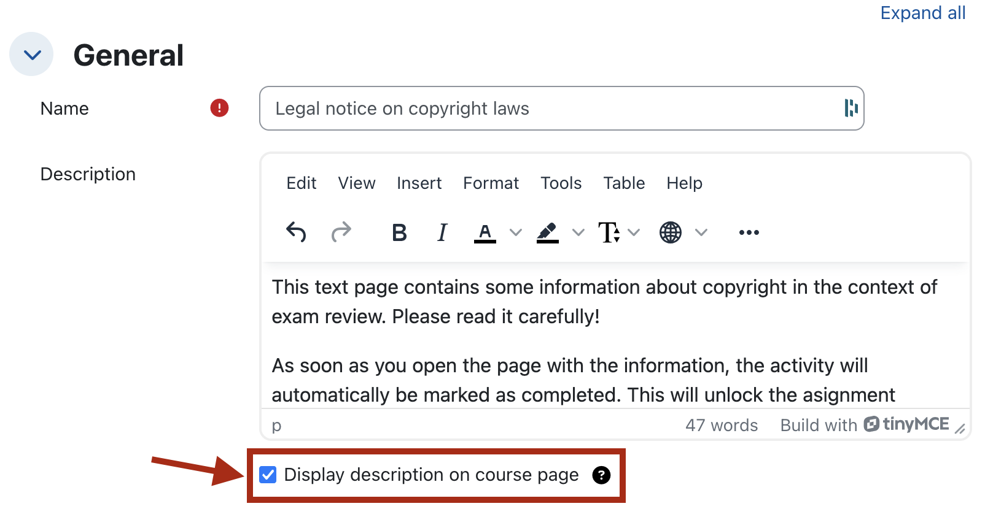Click the background highlight marker icon
Viewport: 985px width, 509px height.
tap(547, 232)
